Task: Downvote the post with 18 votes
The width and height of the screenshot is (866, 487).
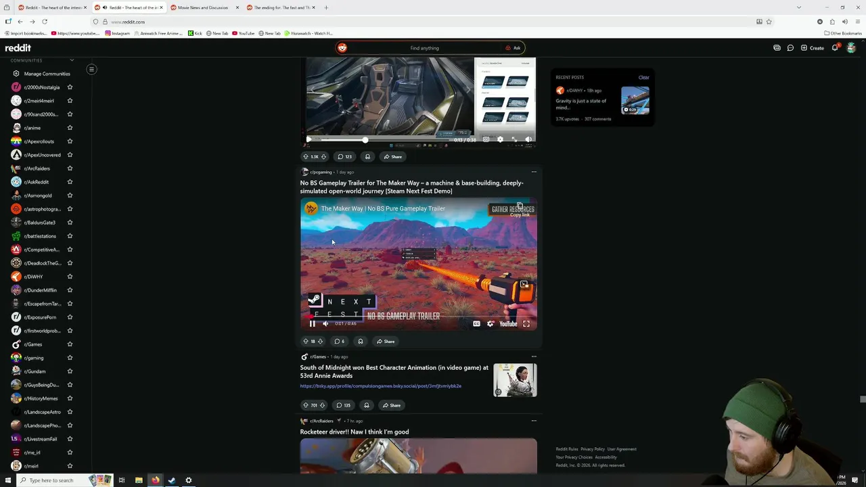Action: pos(320,342)
